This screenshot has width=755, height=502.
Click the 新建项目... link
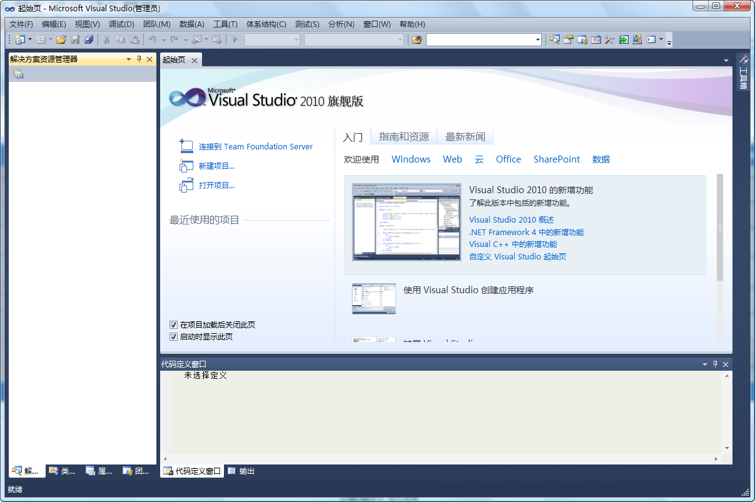(216, 166)
